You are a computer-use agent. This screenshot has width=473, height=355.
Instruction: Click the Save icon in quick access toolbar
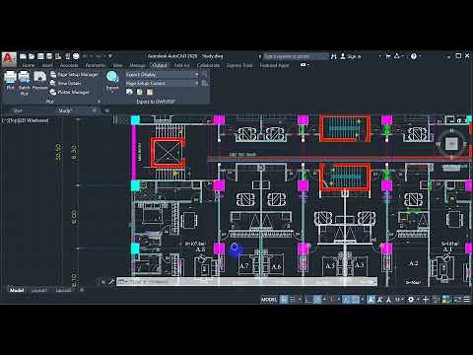(40, 56)
